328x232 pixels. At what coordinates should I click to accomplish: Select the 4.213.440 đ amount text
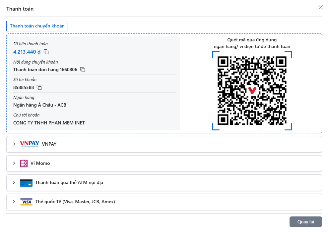[x=27, y=52]
